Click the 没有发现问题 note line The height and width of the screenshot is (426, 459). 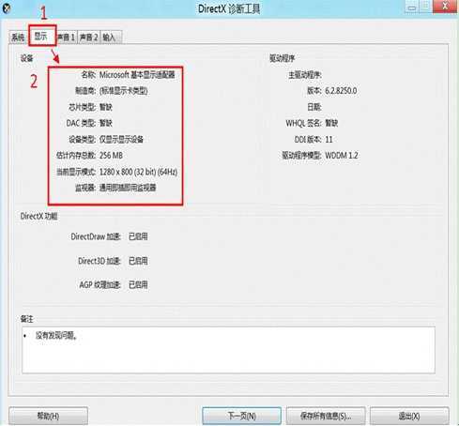pyautogui.click(x=56, y=336)
